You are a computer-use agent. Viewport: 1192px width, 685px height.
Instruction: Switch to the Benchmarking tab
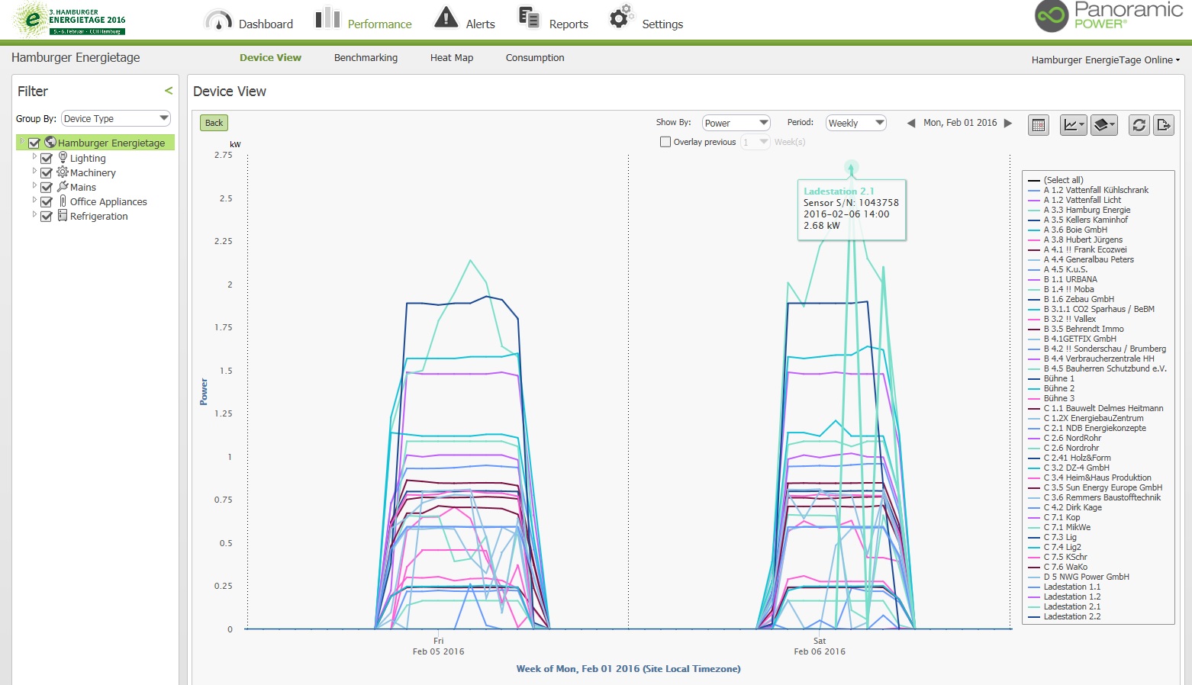366,58
